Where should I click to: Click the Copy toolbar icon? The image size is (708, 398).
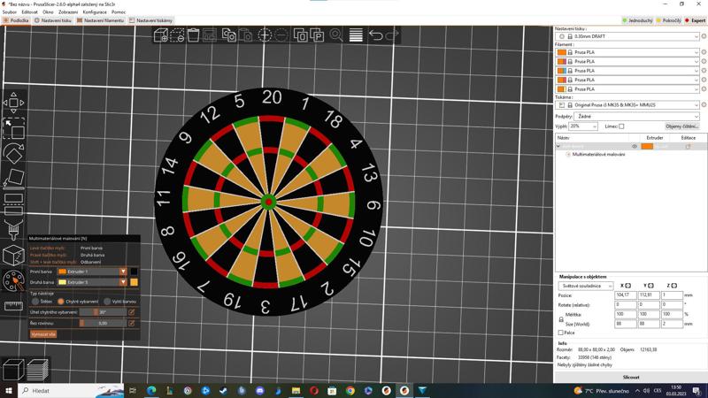229,35
